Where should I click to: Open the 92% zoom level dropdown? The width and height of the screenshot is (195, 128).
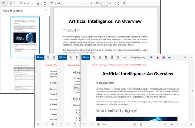pos(174,125)
